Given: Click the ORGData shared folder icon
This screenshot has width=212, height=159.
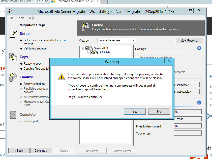Looking at the screenshot, I should coord(96,52).
